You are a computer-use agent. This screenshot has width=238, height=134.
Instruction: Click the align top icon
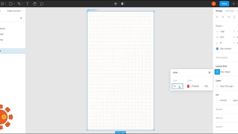234,17
